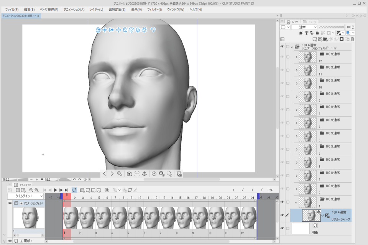Toggle loop playback in timeline
This screenshot has height=245, width=368.
coord(74,190)
